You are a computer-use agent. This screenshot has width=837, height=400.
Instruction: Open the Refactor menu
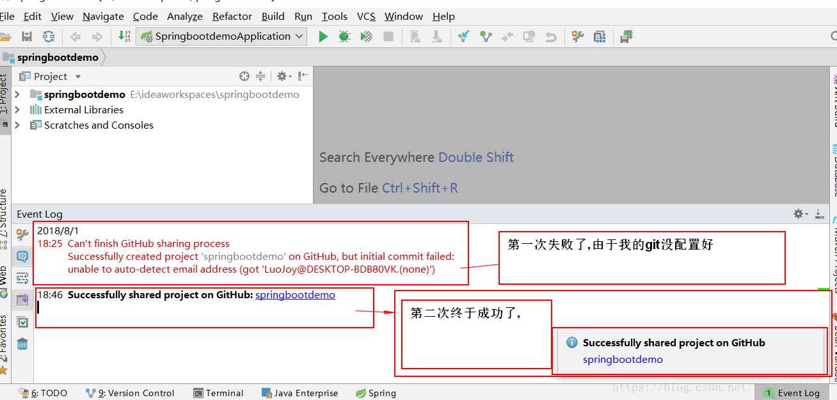tap(232, 17)
